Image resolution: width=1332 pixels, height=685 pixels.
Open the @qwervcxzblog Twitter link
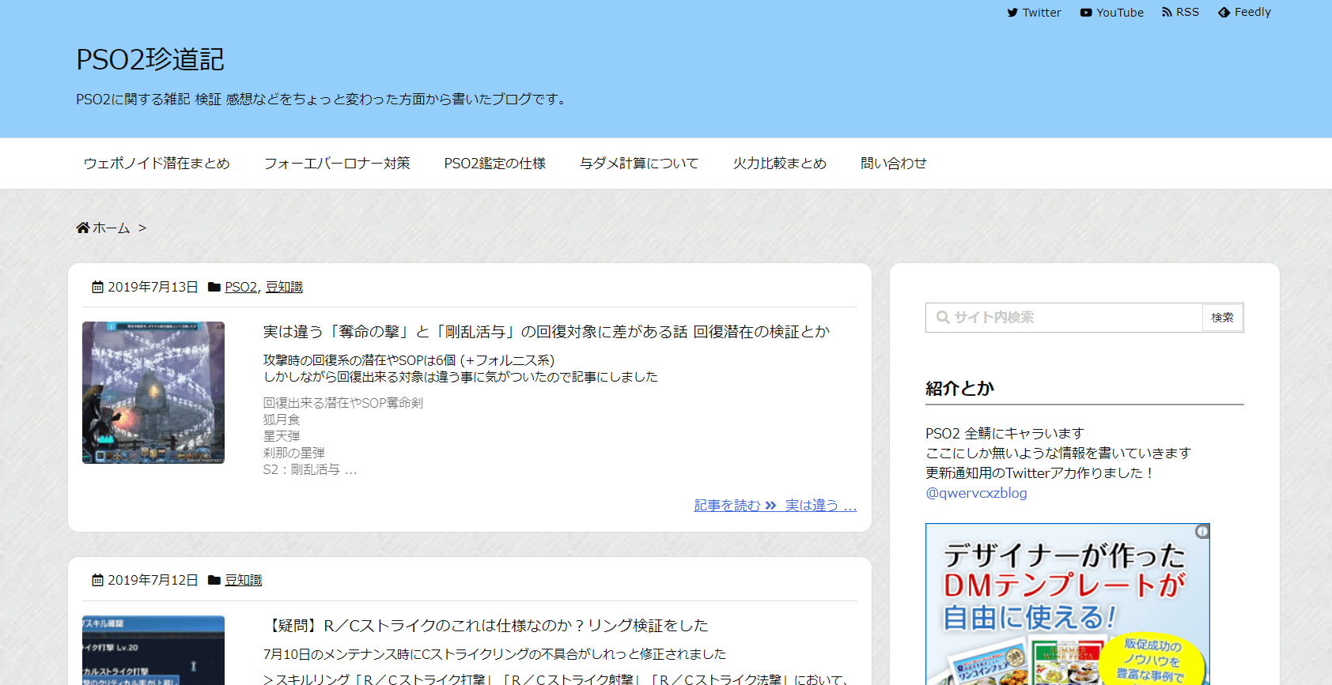point(976,493)
